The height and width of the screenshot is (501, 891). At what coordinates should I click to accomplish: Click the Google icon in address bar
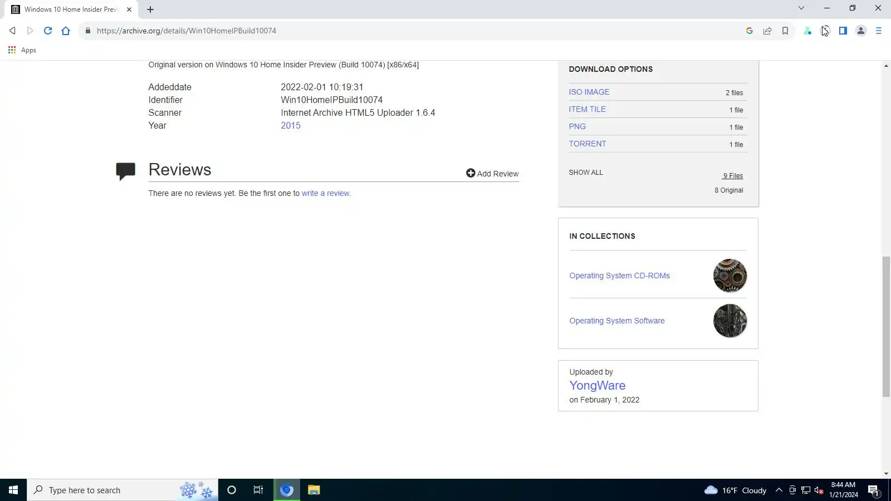point(750,31)
